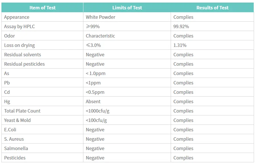256x164 pixels.
Task: Select the 'Residual pesticides' cell
Action: tap(24, 64)
